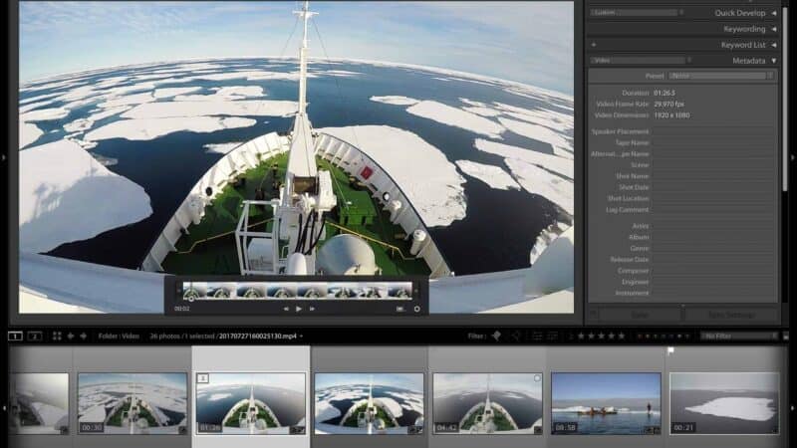Select the 00:30 video thumbnail

[133, 403]
